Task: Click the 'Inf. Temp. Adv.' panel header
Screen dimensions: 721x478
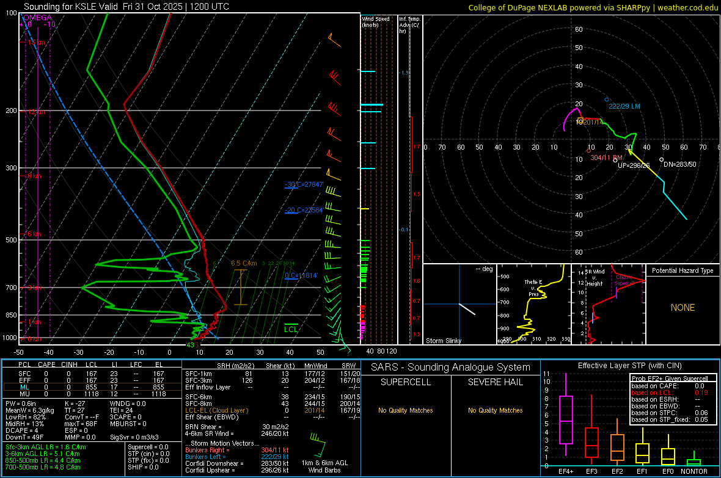Action: click(409, 25)
